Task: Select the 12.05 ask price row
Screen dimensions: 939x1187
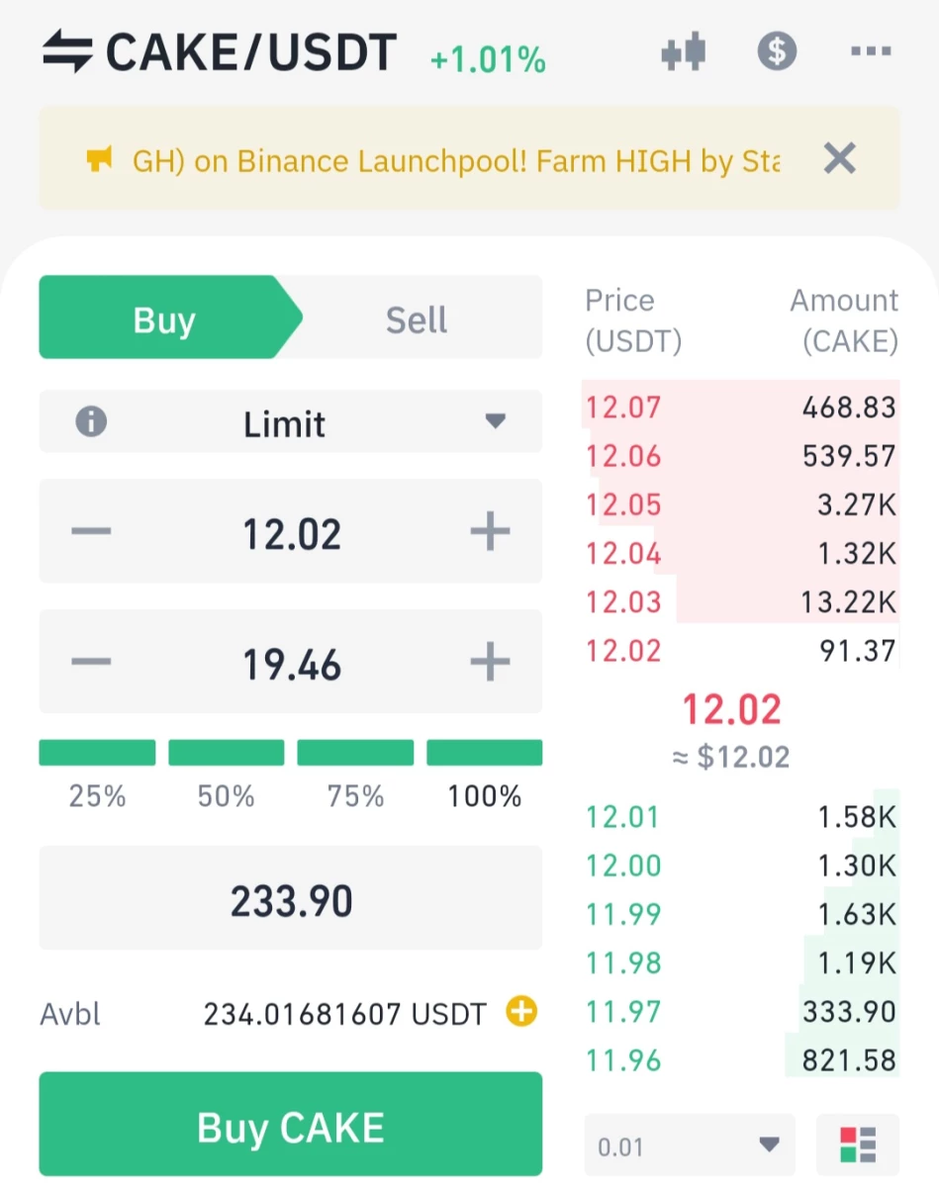Action: 741,503
